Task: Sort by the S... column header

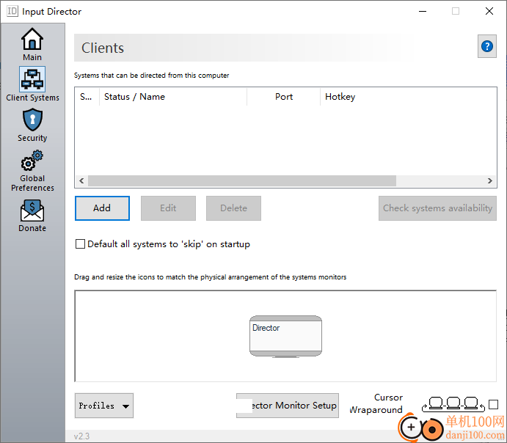Action: tap(87, 97)
